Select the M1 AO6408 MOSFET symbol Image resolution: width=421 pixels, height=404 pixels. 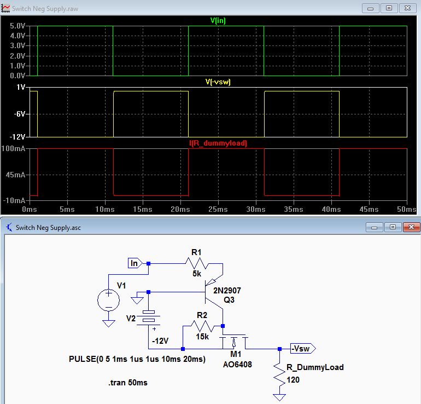[x=234, y=342]
